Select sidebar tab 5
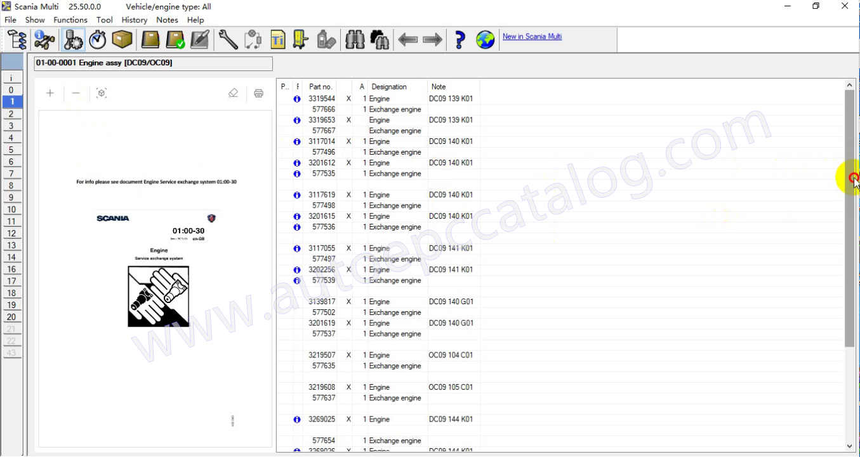 pyautogui.click(x=11, y=150)
